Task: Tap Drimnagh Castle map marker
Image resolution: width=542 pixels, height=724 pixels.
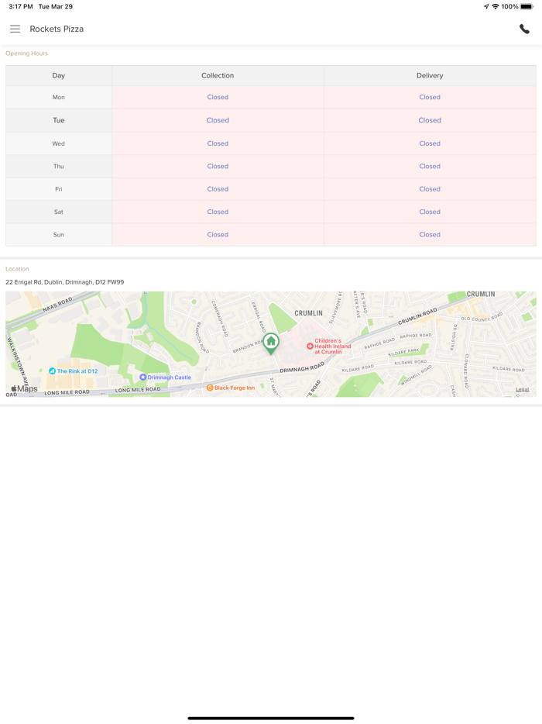Action: click(143, 378)
